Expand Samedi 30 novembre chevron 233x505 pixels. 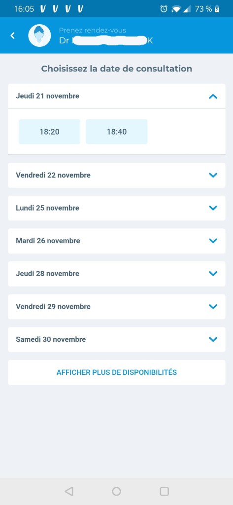tap(213, 339)
